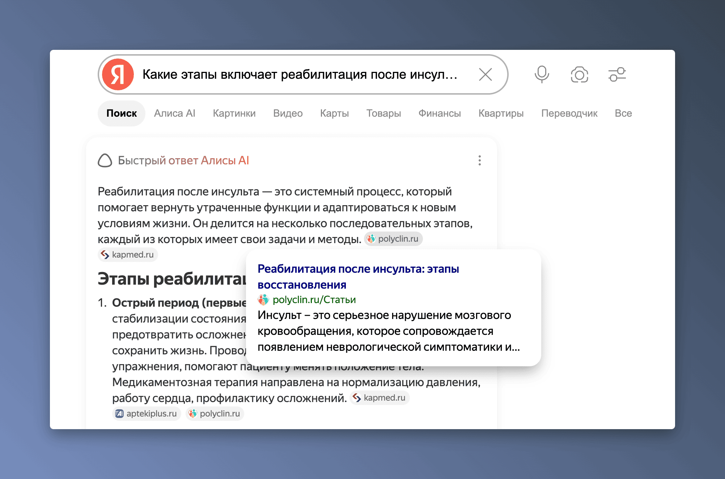Viewport: 725px width, 479px height.
Task: Expand the Все services menu
Action: (623, 113)
